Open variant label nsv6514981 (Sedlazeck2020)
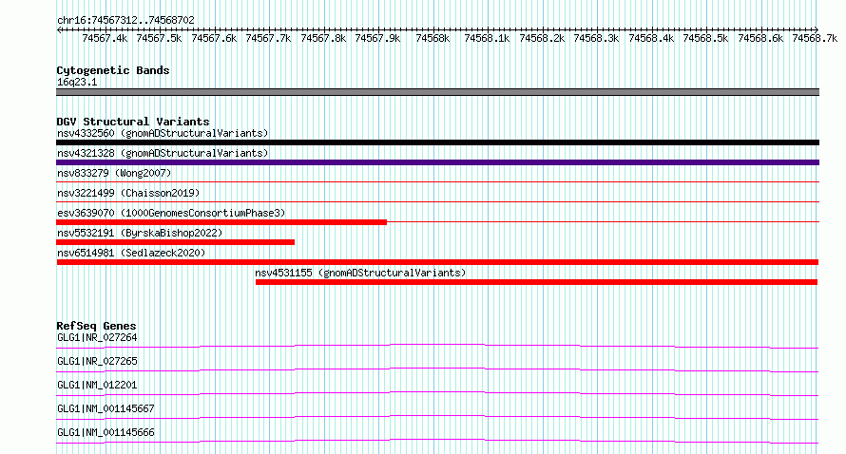 click(x=131, y=253)
